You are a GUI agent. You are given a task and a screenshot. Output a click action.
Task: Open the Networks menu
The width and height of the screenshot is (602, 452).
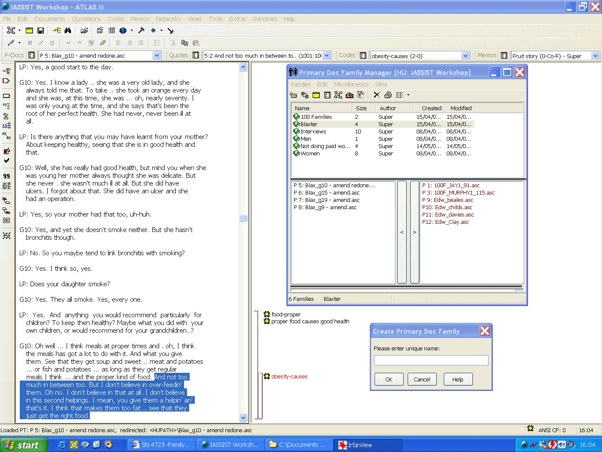pos(168,19)
